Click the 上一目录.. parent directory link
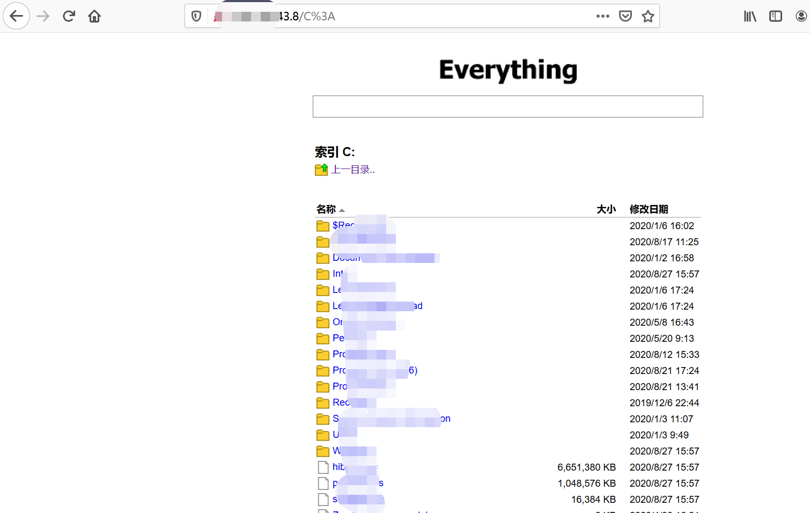Screen dimensions: 810x513 click(x=353, y=170)
